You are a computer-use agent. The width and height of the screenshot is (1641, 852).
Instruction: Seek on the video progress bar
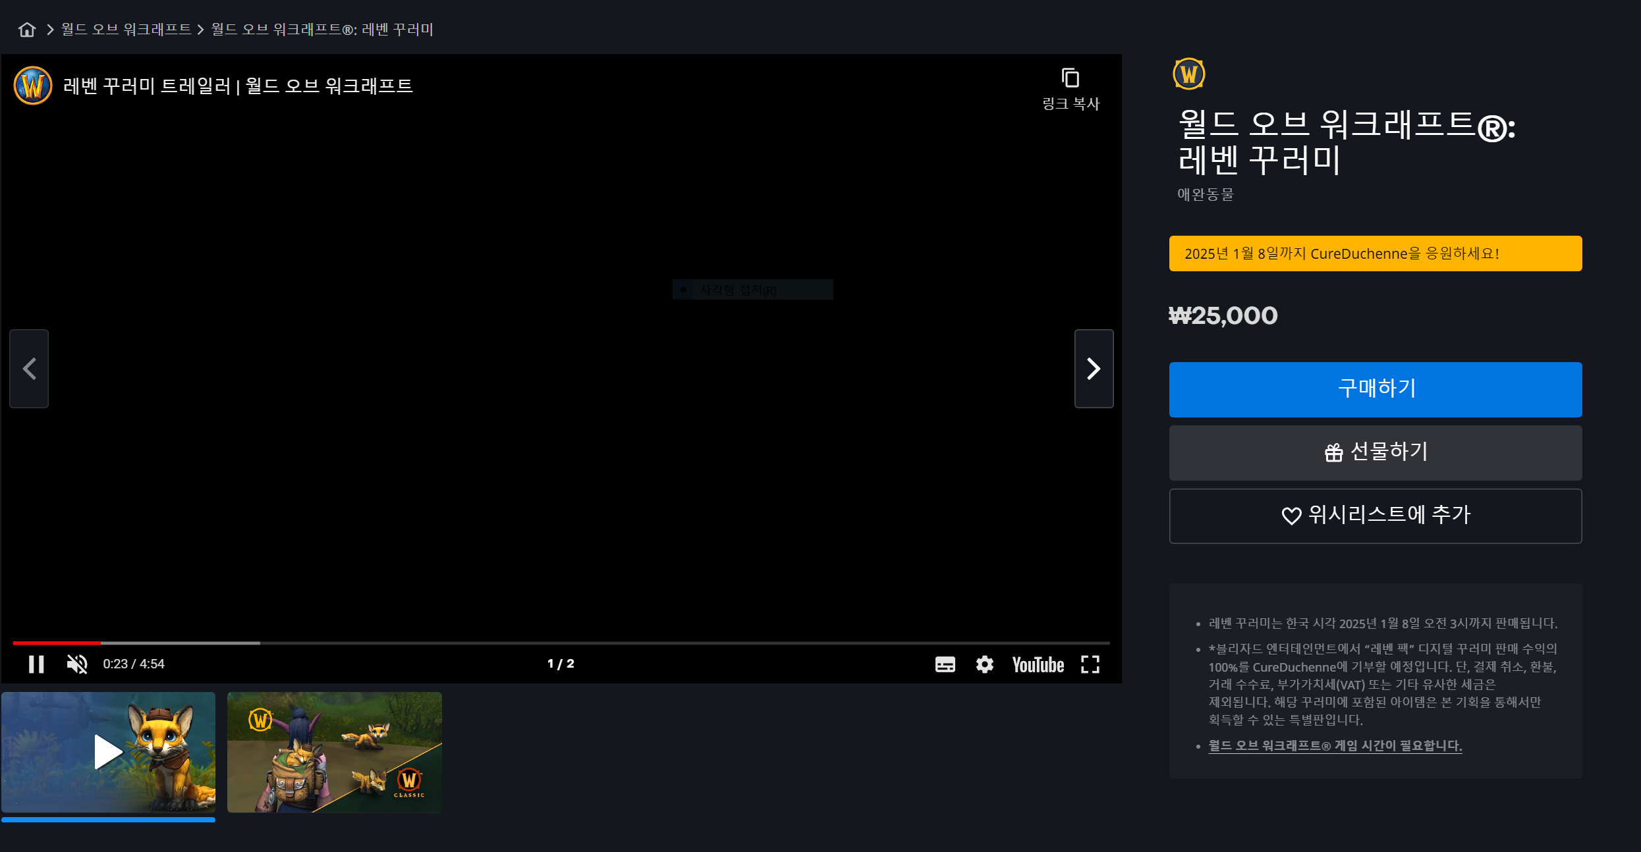[x=560, y=643]
